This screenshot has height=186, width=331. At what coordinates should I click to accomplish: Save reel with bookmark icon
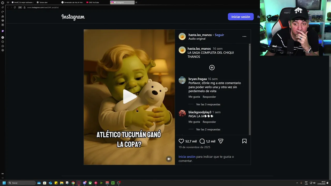244,141
